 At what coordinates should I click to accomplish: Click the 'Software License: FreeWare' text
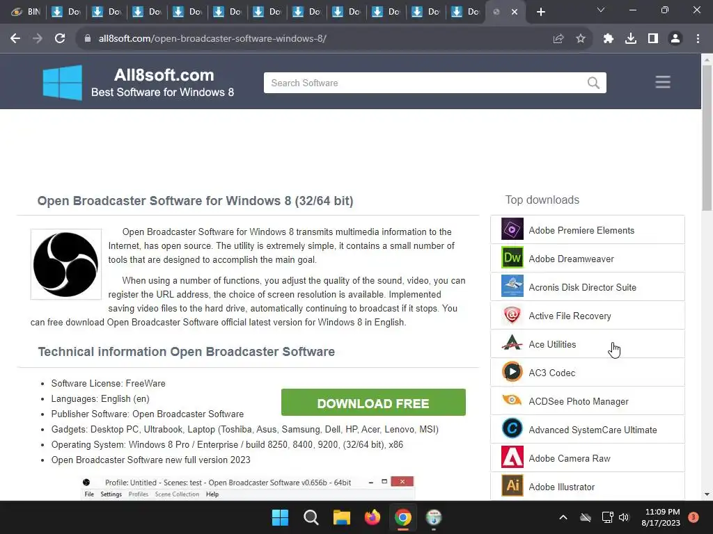tap(108, 383)
